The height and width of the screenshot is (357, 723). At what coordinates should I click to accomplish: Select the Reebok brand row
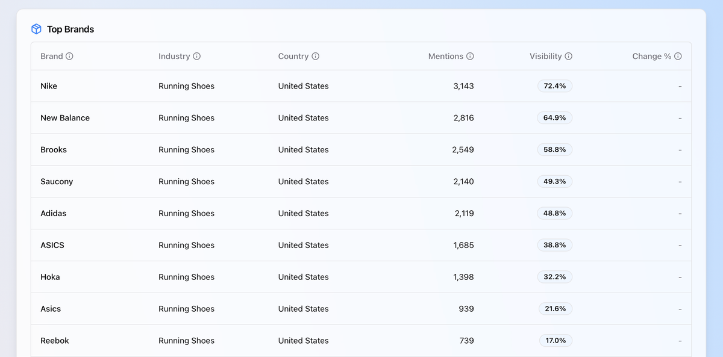click(x=361, y=341)
